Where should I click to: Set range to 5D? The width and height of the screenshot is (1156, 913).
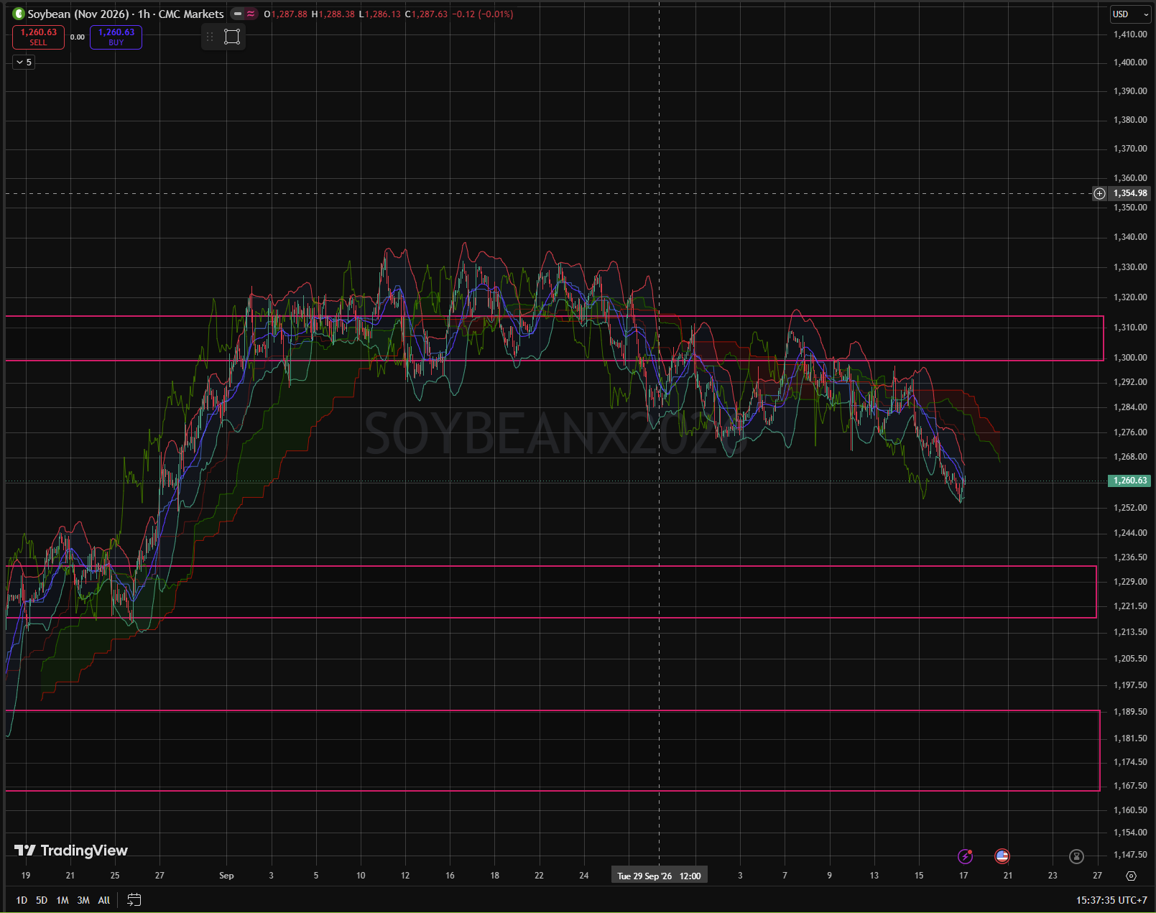pyautogui.click(x=42, y=900)
